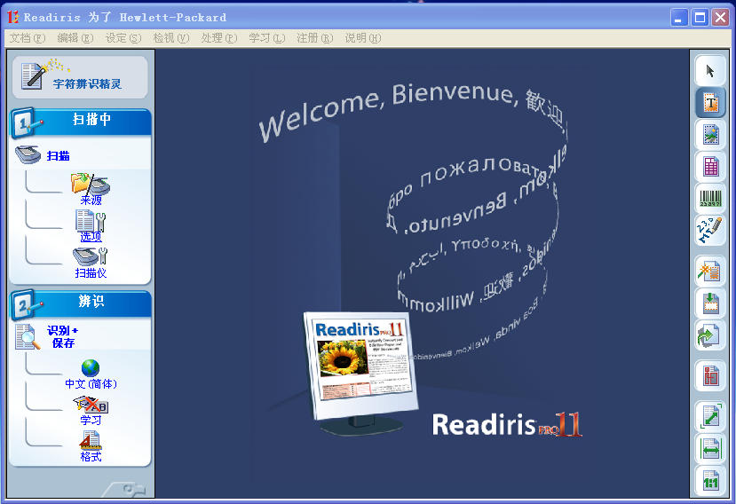Viewport: 736px width, 504px height.
Task: Select the zone sorting pencil tool
Action: click(710, 231)
